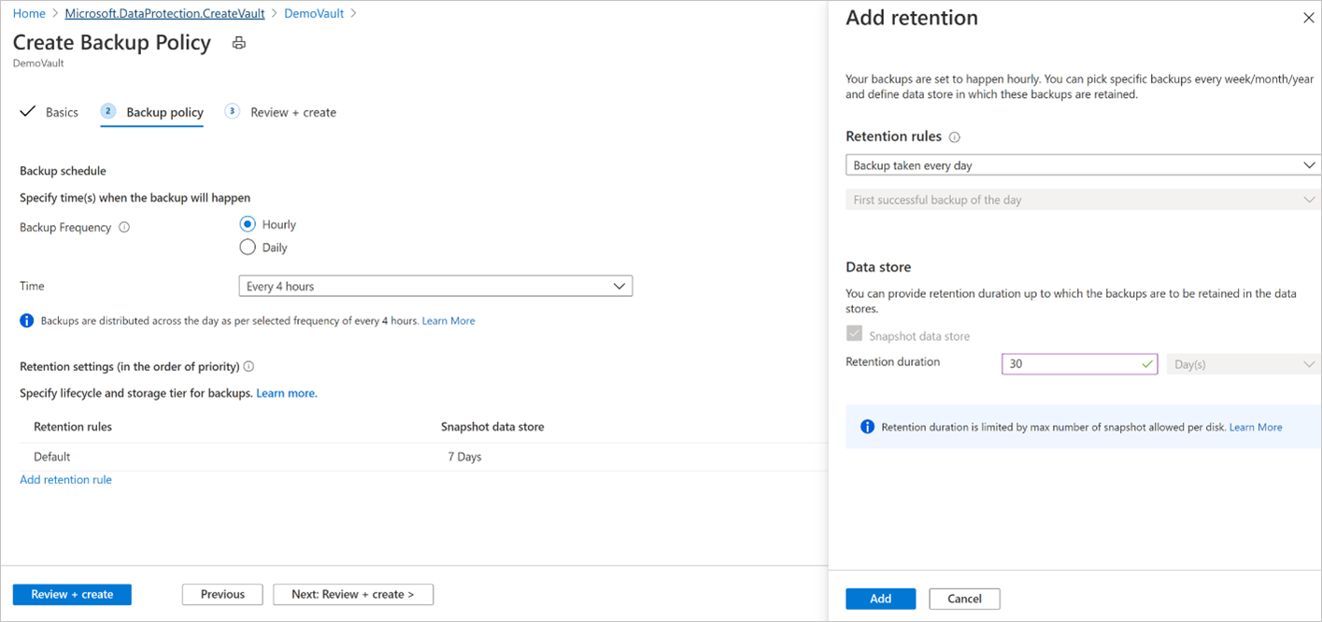
Task: Click the step 3 circle icon
Action: [233, 111]
